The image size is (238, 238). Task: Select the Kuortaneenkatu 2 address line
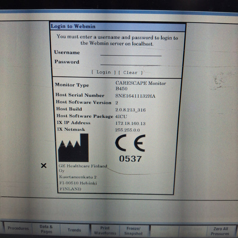[x=78, y=177]
